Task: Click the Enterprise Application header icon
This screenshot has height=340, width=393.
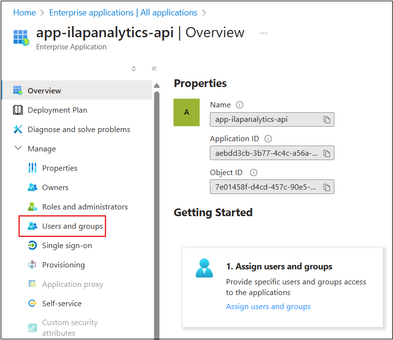Action: (21, 38)
